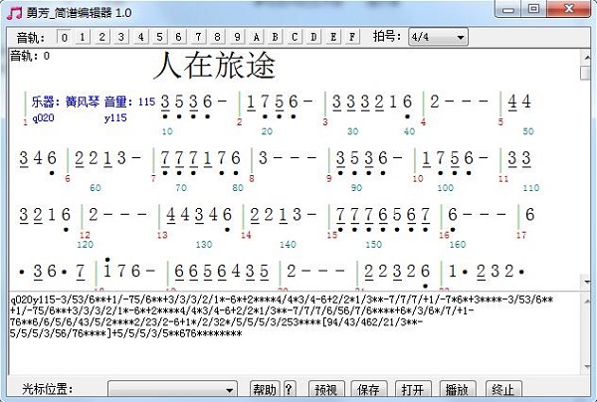This screenshot has width=597, height=402.
Task: Select track 2 button
Action: [101, 37]
